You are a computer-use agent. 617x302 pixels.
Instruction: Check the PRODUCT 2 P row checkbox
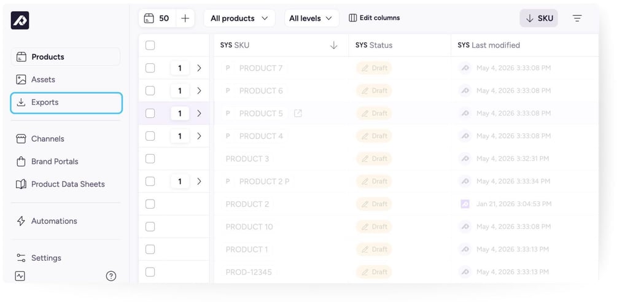[150, 181]
